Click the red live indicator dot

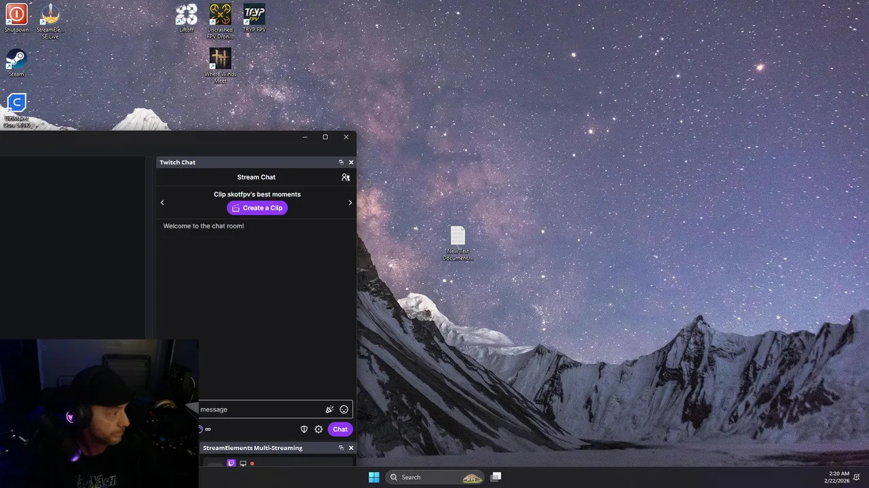point(252,464)
